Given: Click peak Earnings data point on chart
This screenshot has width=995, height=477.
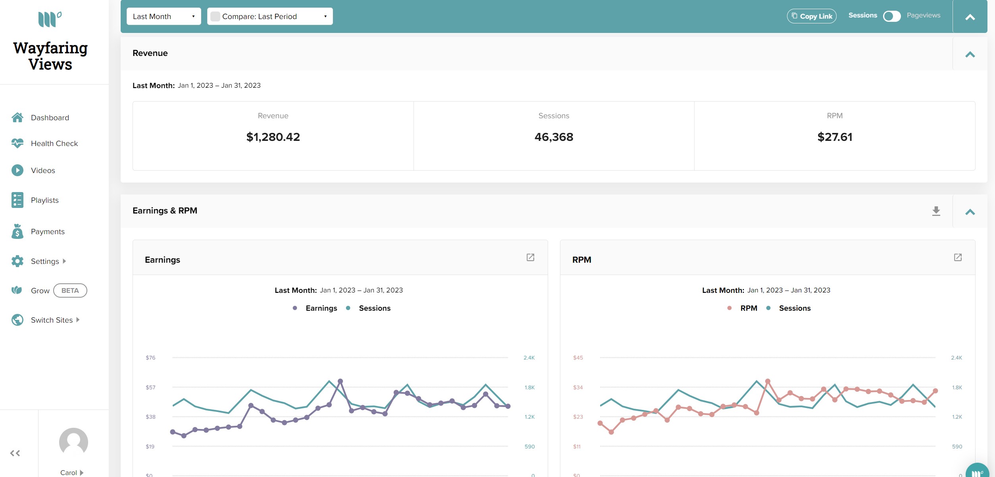Looking at the screenshot, I should (x=340, y=381).
